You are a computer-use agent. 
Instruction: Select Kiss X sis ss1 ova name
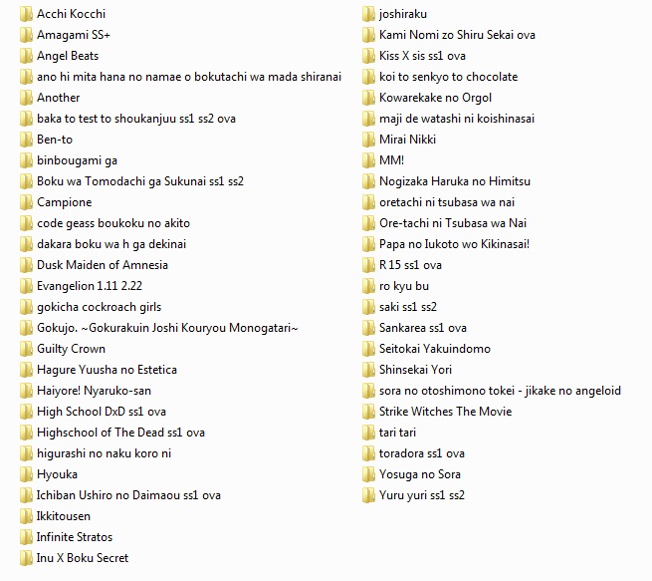click(x=422, y=56)
